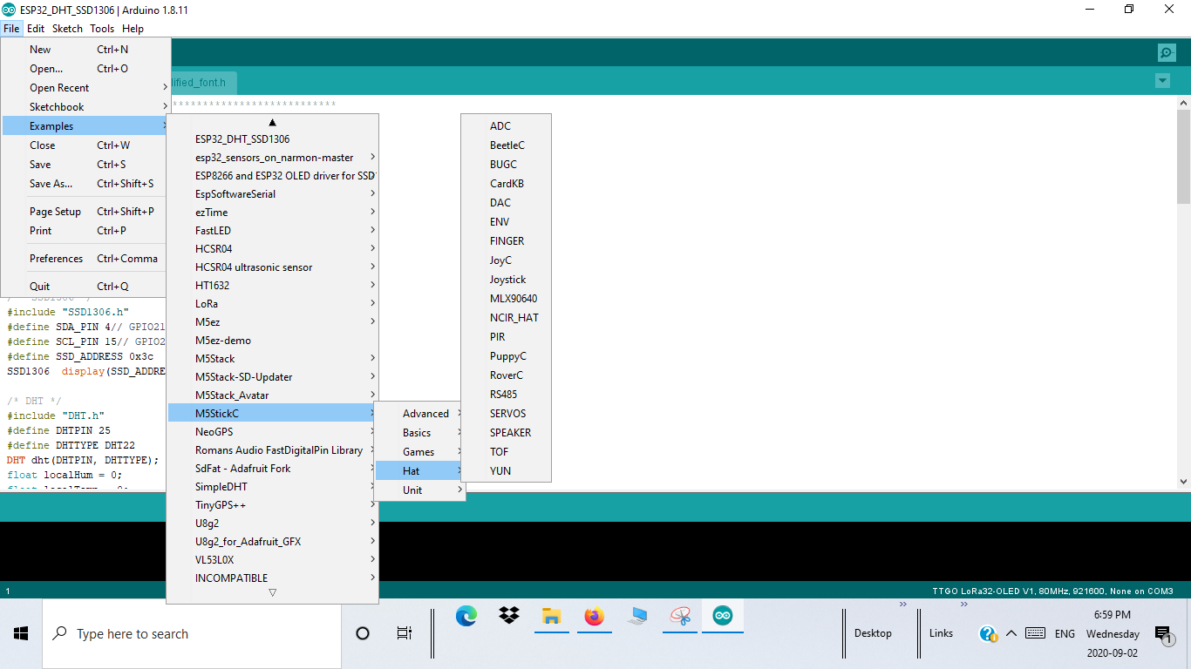Open the Links toolbar on taskbar
1191x669 pixels.
[x=941, y=633]
